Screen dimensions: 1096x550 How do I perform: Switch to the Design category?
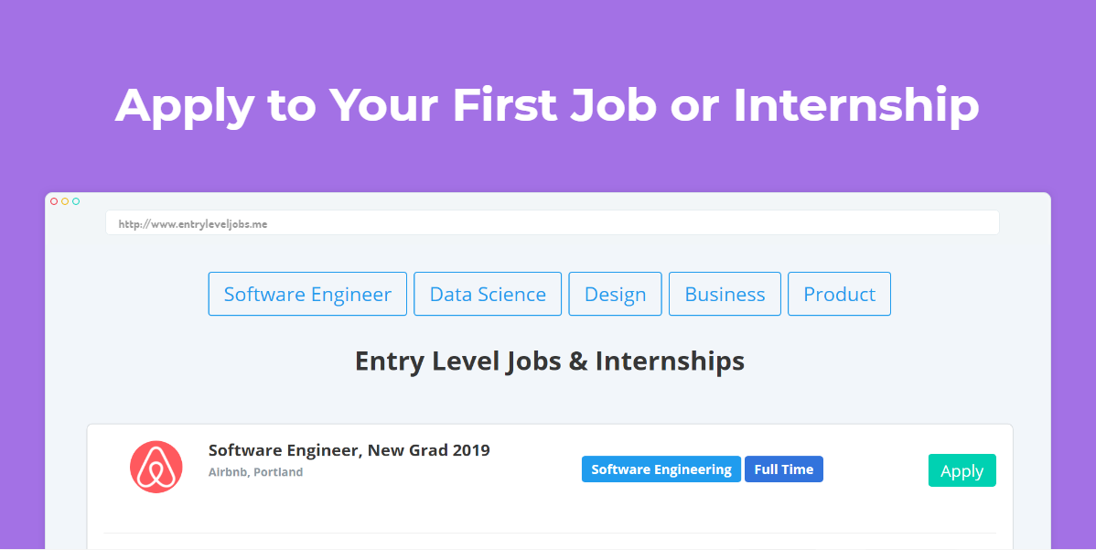tap(615, 294)
